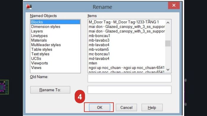This screenshot has height=116, width=207.
Task: Select block item mb-boncau1
Action: (x=99, y=36)
